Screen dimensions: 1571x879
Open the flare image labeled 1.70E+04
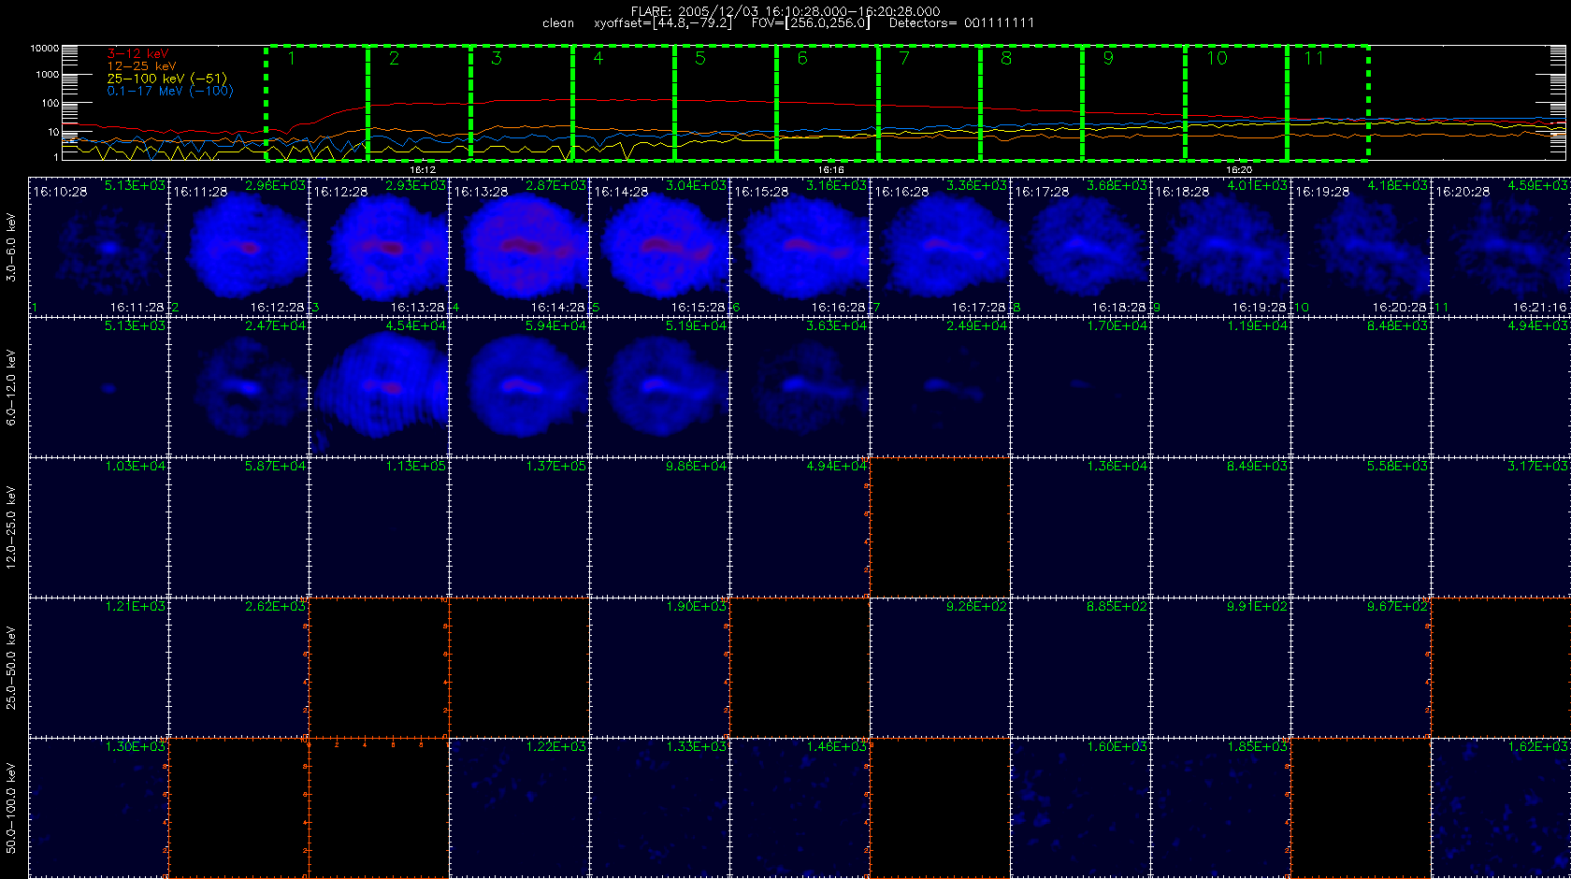[x=1080, y=387]
